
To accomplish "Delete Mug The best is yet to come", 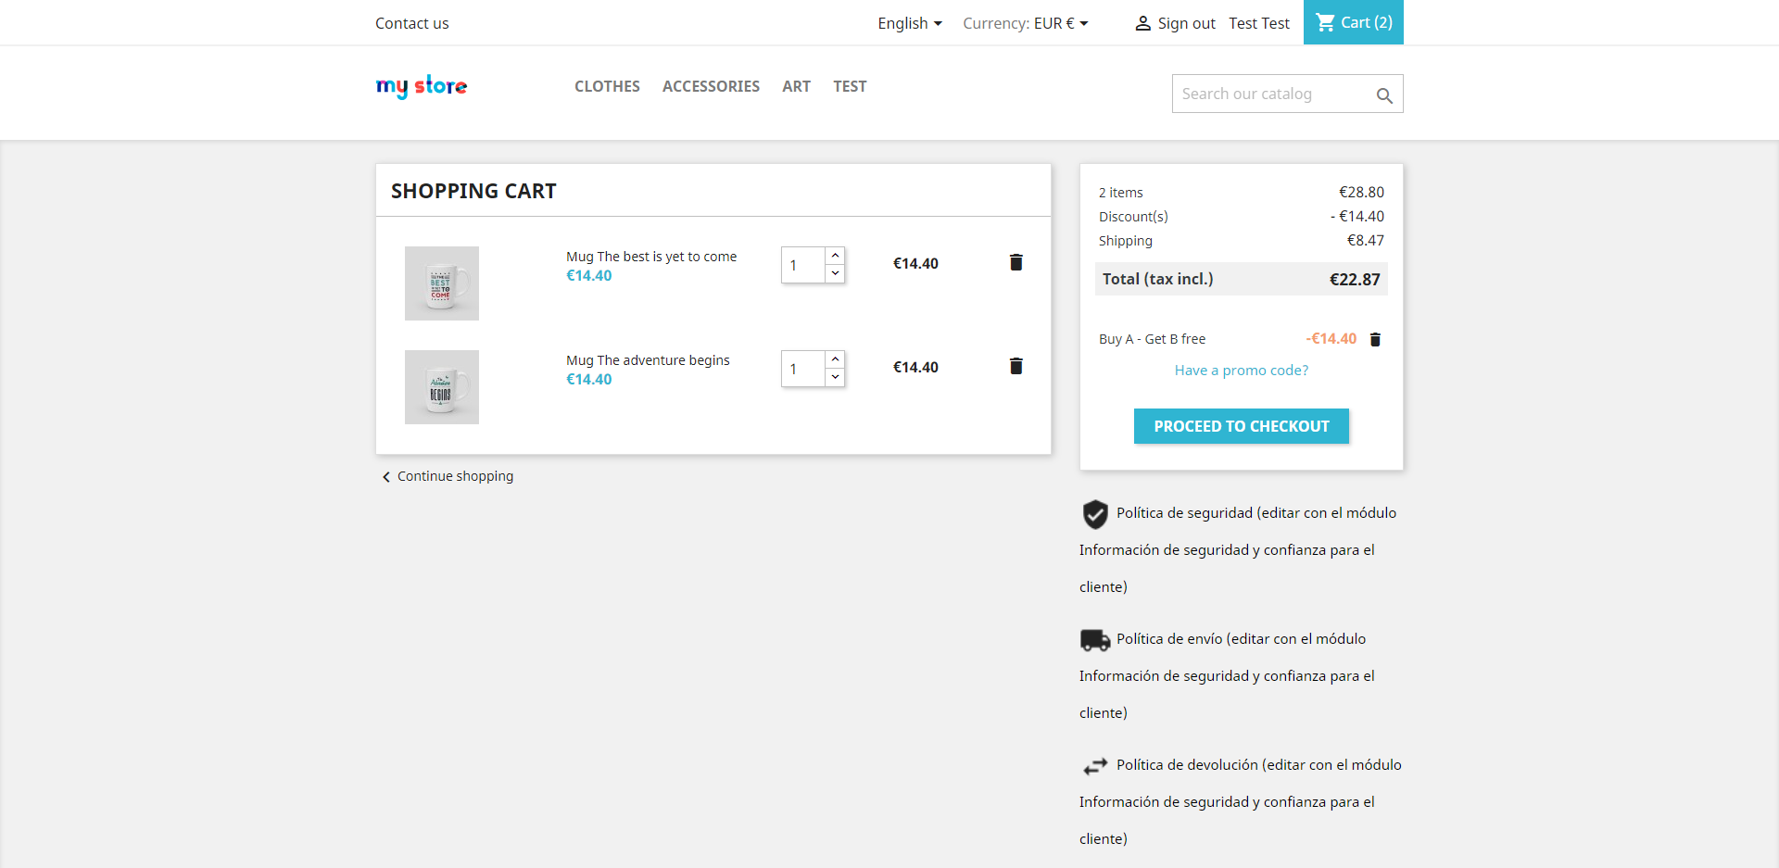I will [x=1016, y=263].
